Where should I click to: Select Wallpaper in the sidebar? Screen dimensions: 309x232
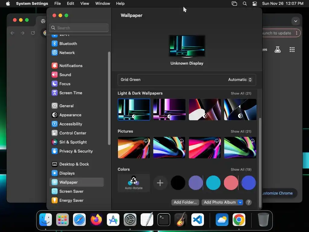(x=76, y=182)
